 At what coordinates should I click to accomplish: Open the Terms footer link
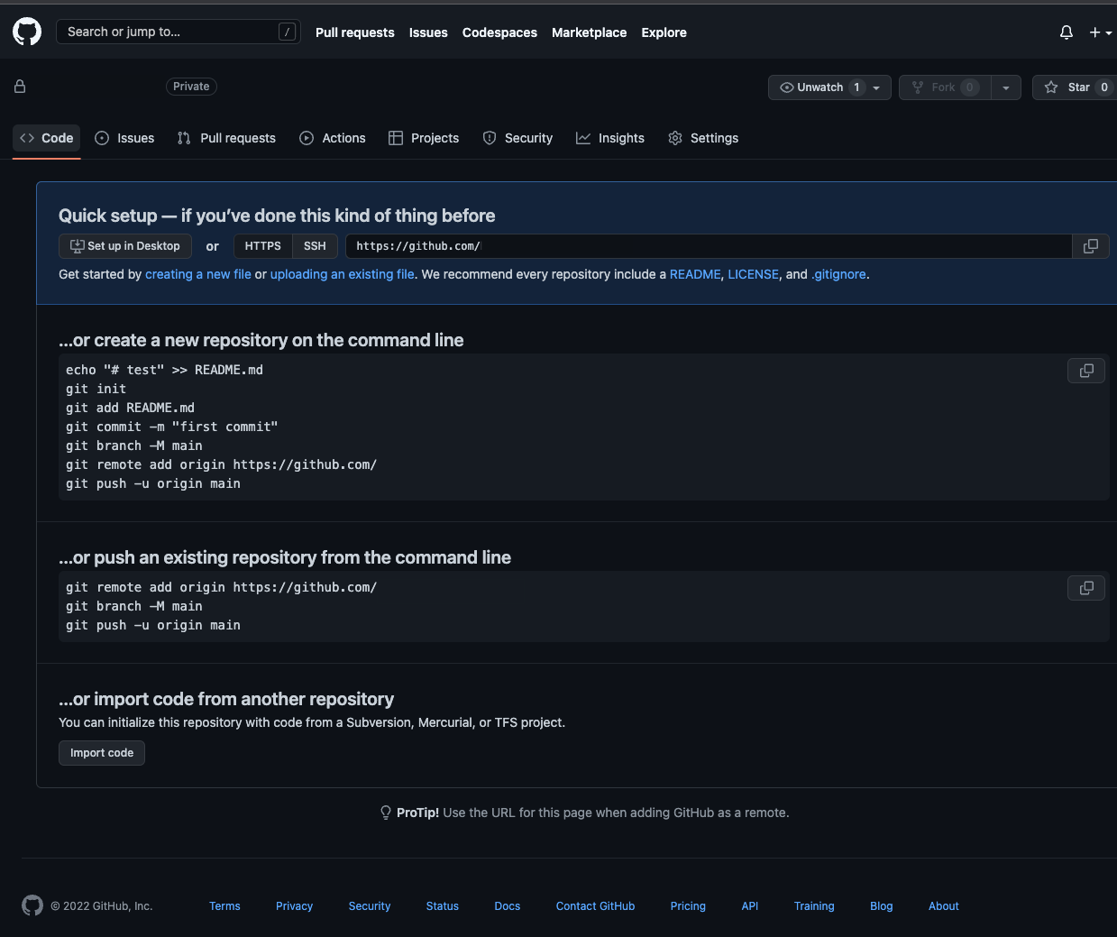tap(224, 906)
